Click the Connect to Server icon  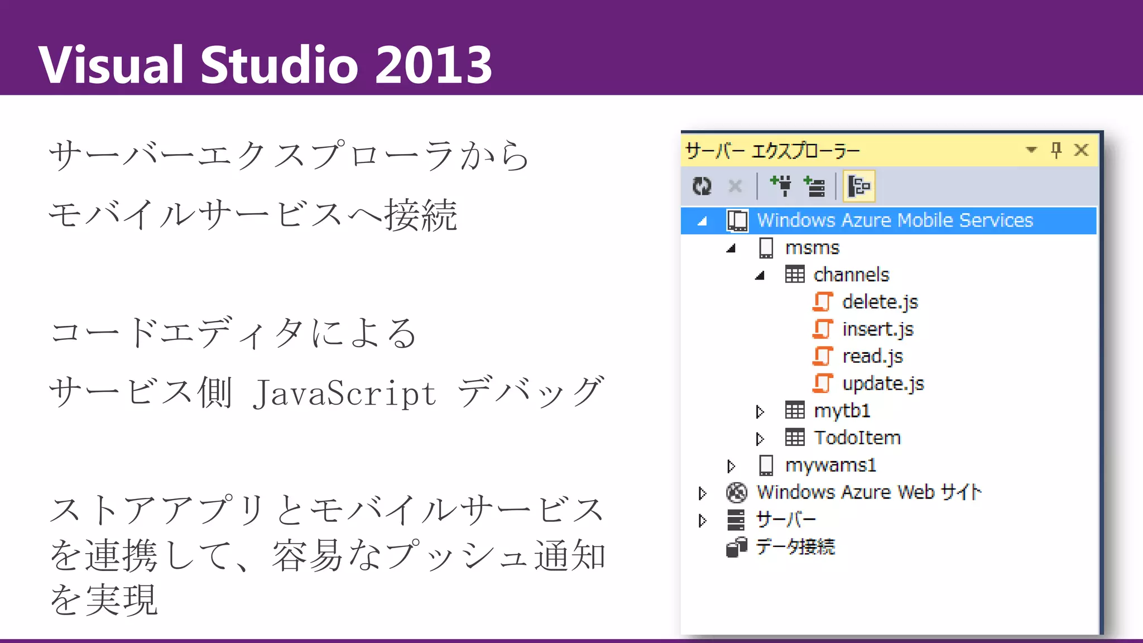tap(814, 186)
